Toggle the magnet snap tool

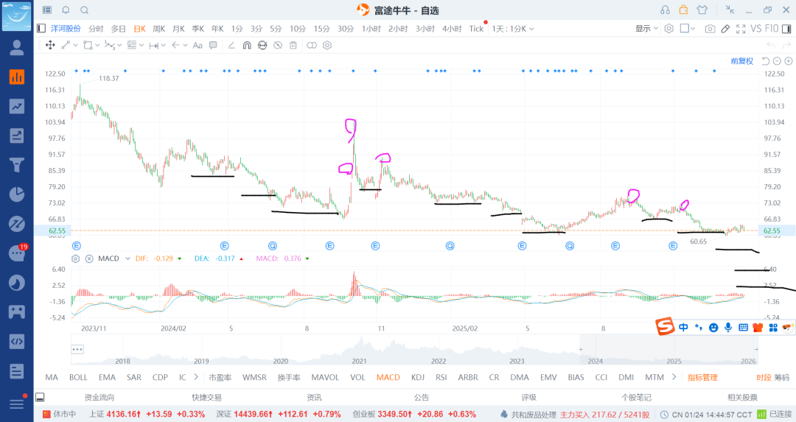coord(247,45)
